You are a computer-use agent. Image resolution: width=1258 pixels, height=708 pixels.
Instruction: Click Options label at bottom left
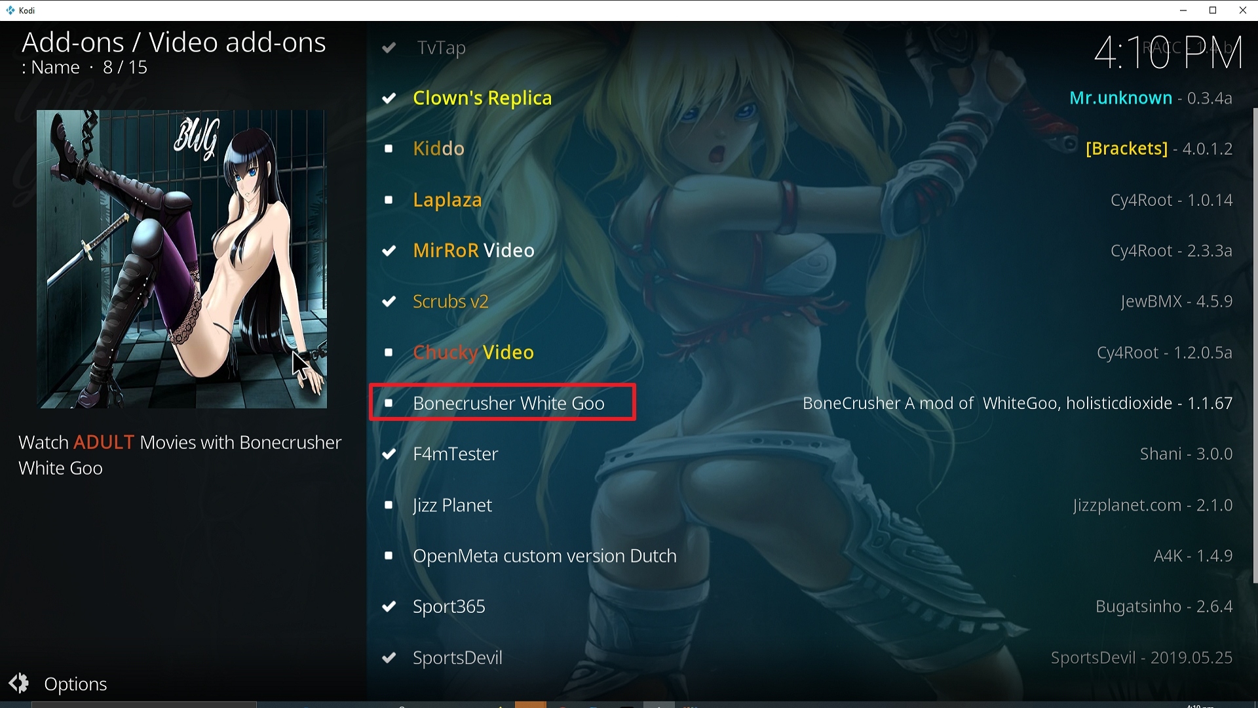[x=75, y=684]
